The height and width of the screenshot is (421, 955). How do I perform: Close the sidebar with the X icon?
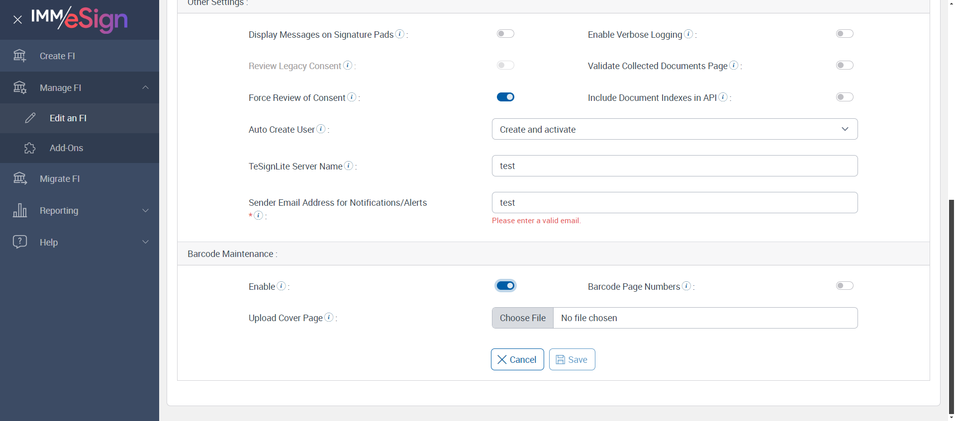click(18, 20)
